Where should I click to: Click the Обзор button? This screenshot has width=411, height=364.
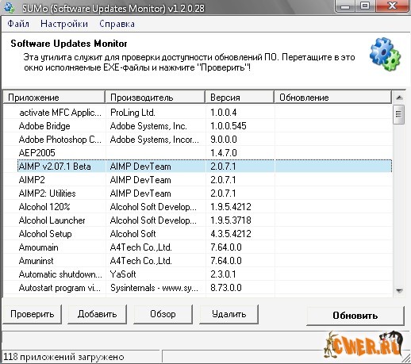coord(163,314)
